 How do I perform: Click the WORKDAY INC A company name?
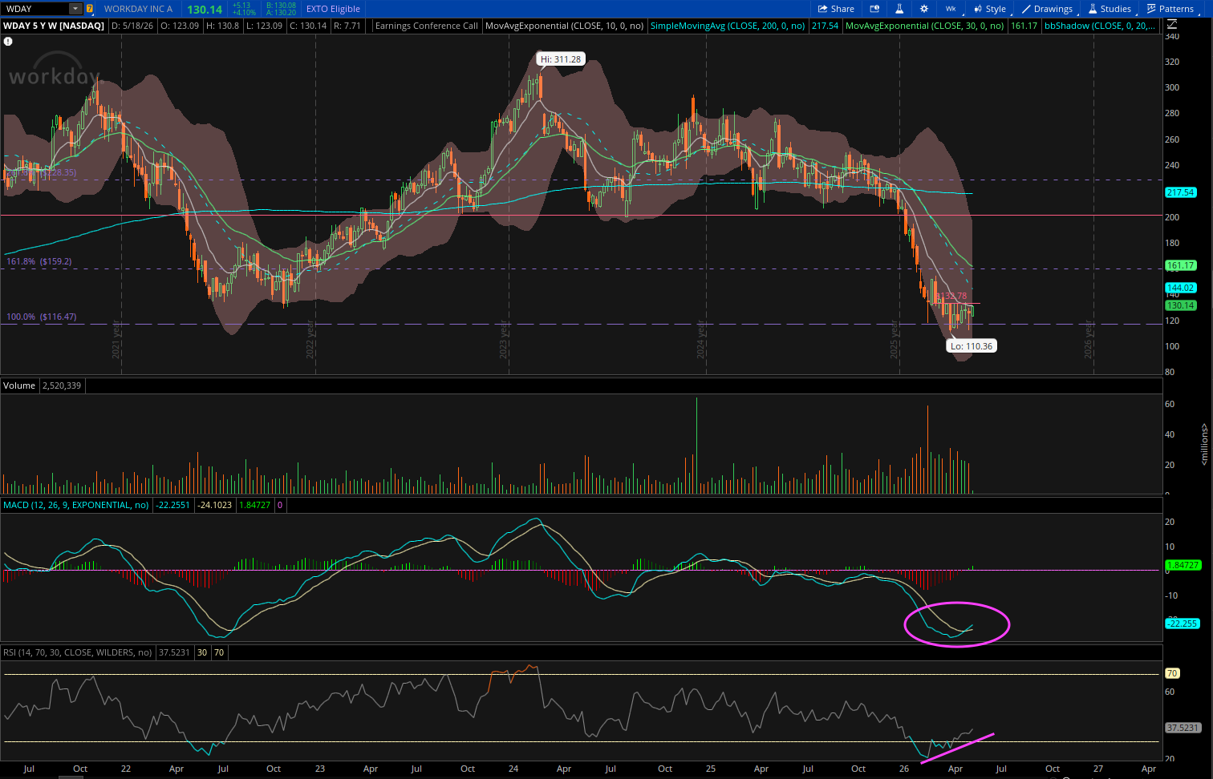pos(138,9)
